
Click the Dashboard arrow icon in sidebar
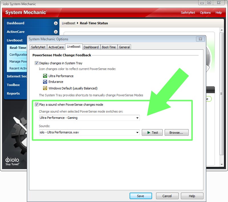56,23
